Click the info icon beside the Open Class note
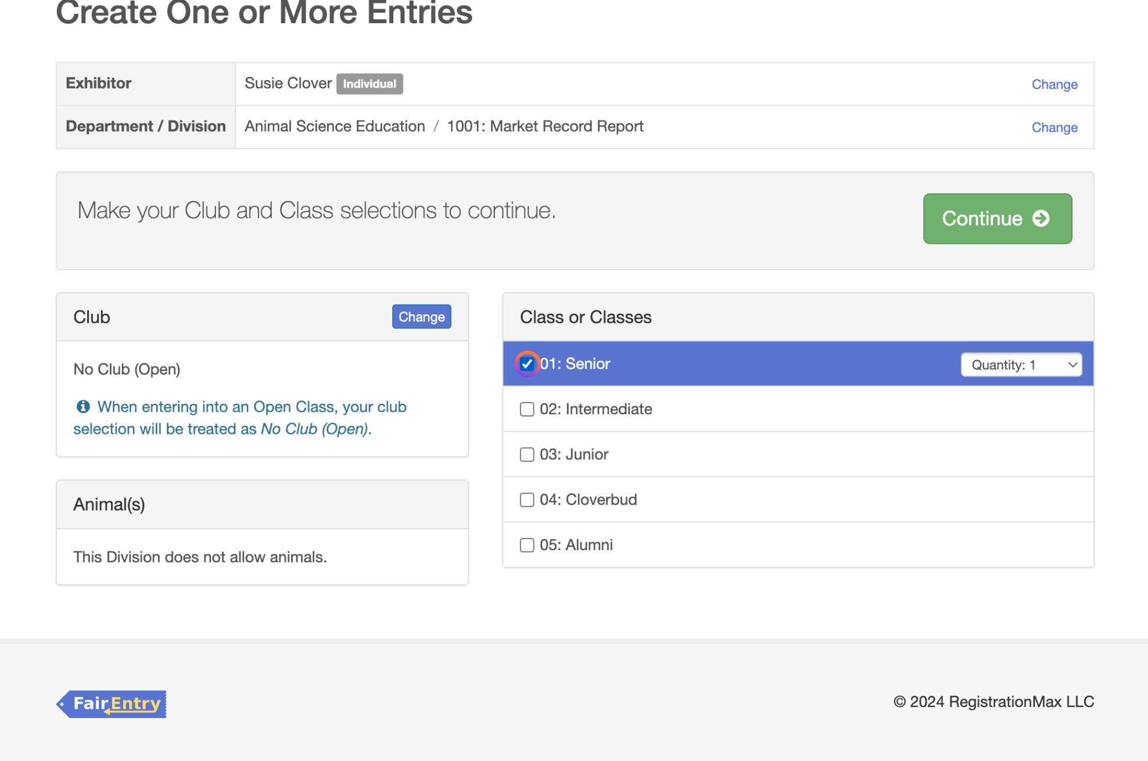This screenshot has width=1148, height=761. tap(83, 407)
